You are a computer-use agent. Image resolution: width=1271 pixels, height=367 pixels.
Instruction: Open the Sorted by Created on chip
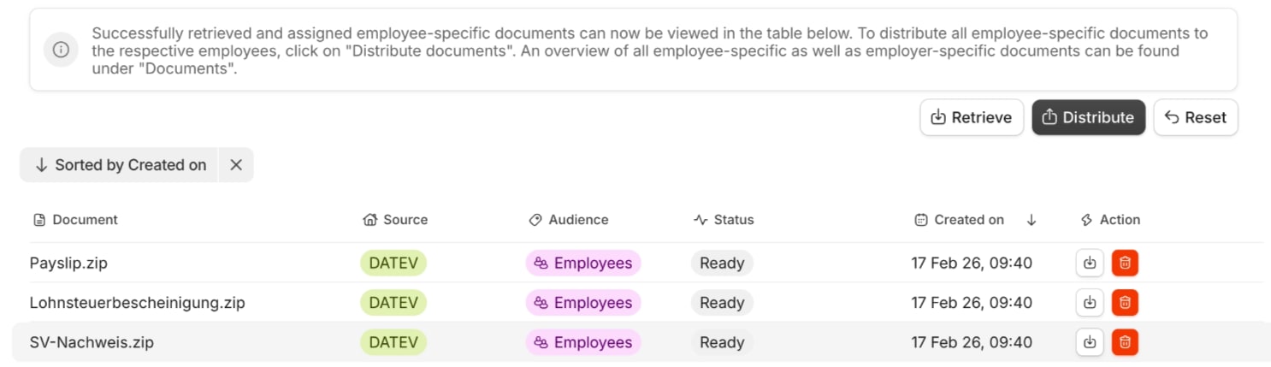(x=120, y=165)
